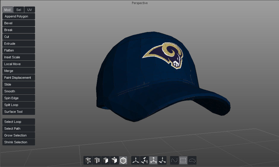Screen dimensions: 279x167
Task: Switch to the Mod tab
Action: (x=8, y=10)
